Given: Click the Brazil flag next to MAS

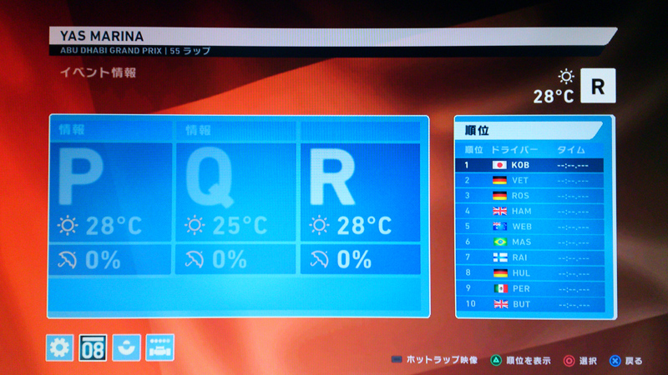Looking at the screenshot, I should pyautogui.click(x=499, y=242).
